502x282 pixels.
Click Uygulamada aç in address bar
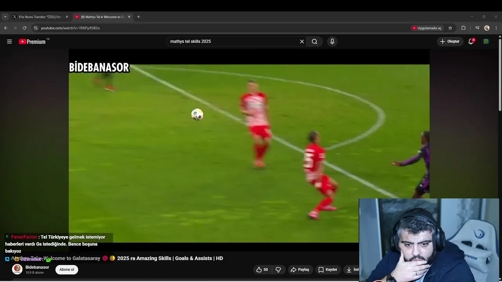tap(427, 28)
